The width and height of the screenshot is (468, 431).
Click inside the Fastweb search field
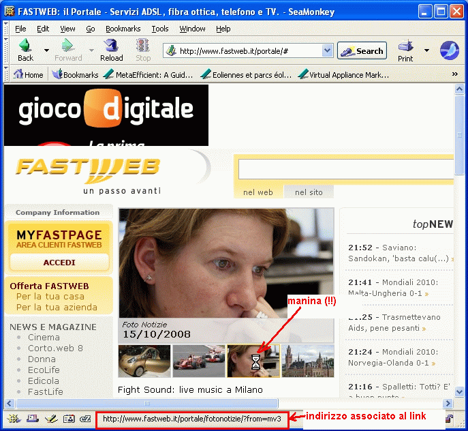pos(346,169)
